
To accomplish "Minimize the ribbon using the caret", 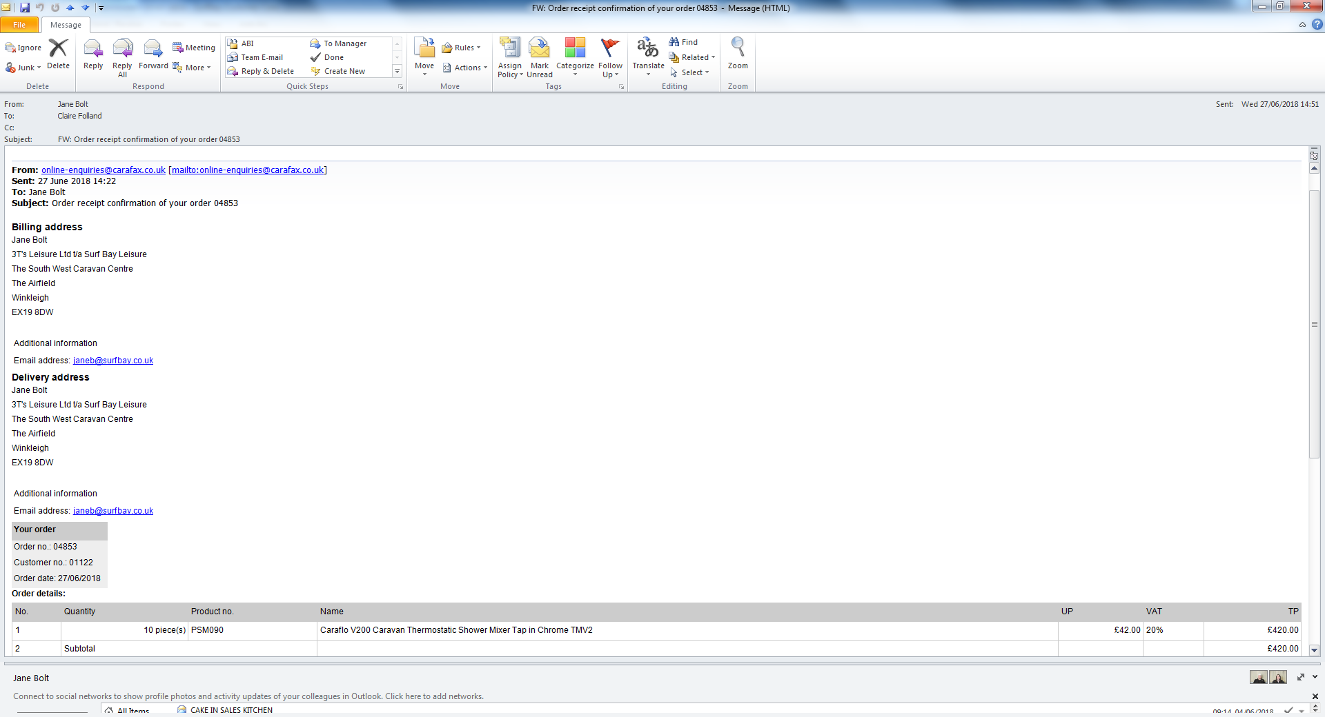I will pyautogui.click(x=1302, y=25).
